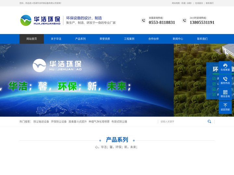This screenshot has width=234, height=175.
Task: Click hot search link 除尘输送设备
Action: tap(41, 122)
